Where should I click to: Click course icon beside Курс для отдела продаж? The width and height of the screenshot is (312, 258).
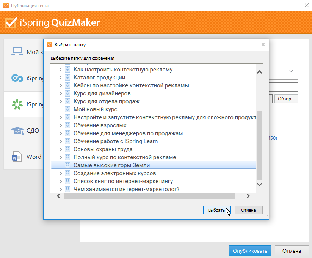click(x=67, y=101)
